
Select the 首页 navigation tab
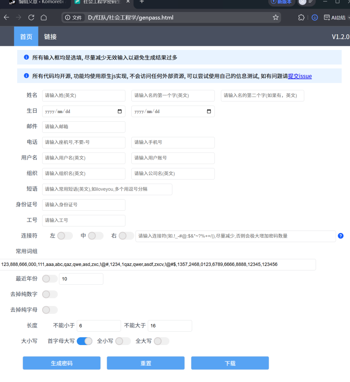(26, 37)
